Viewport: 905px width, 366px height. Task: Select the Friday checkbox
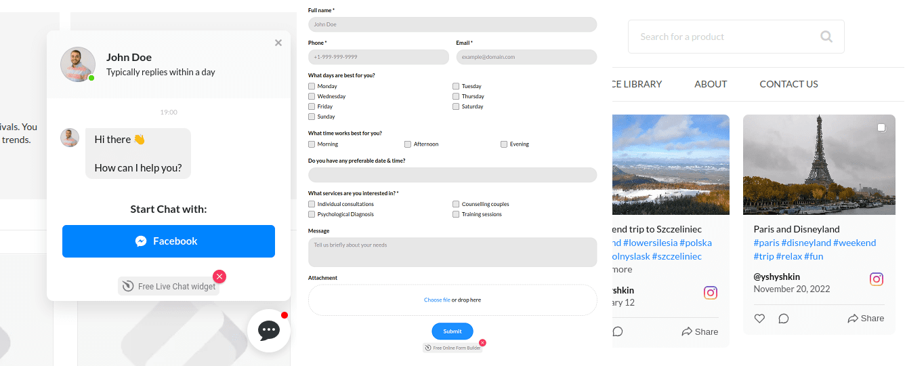point(312,106)
